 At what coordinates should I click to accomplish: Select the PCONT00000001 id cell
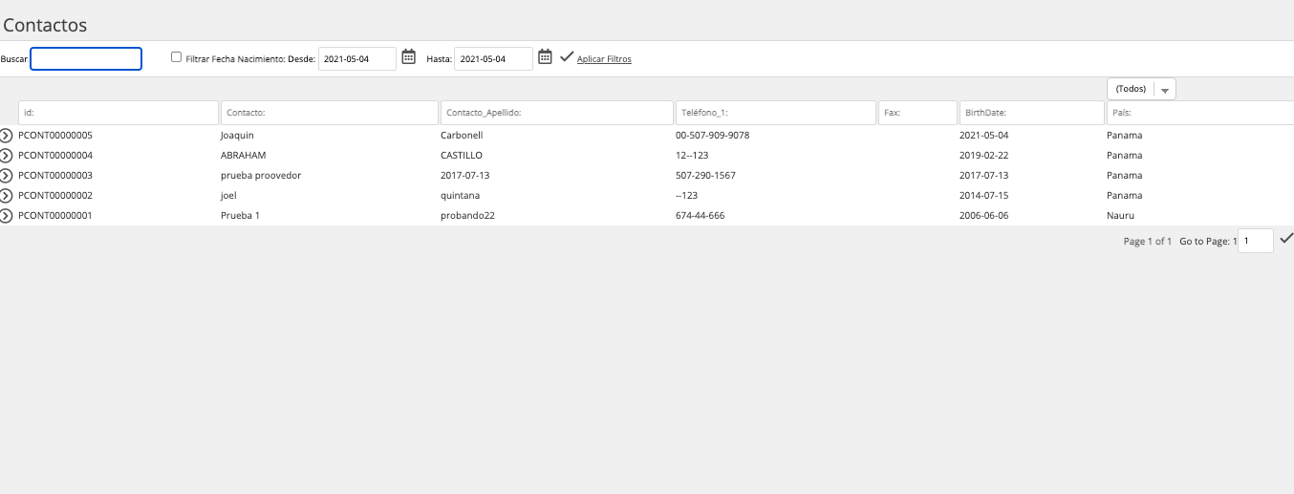coord(55,216)
